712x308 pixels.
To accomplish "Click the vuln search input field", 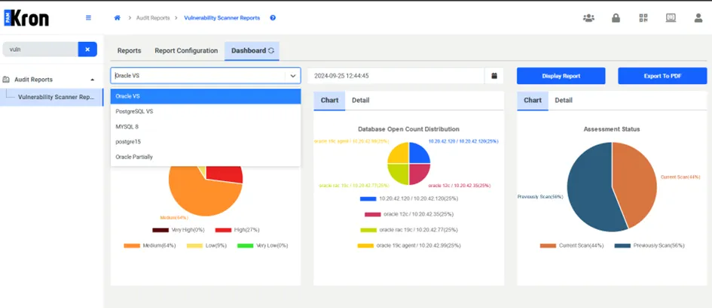I will (41, 50).
